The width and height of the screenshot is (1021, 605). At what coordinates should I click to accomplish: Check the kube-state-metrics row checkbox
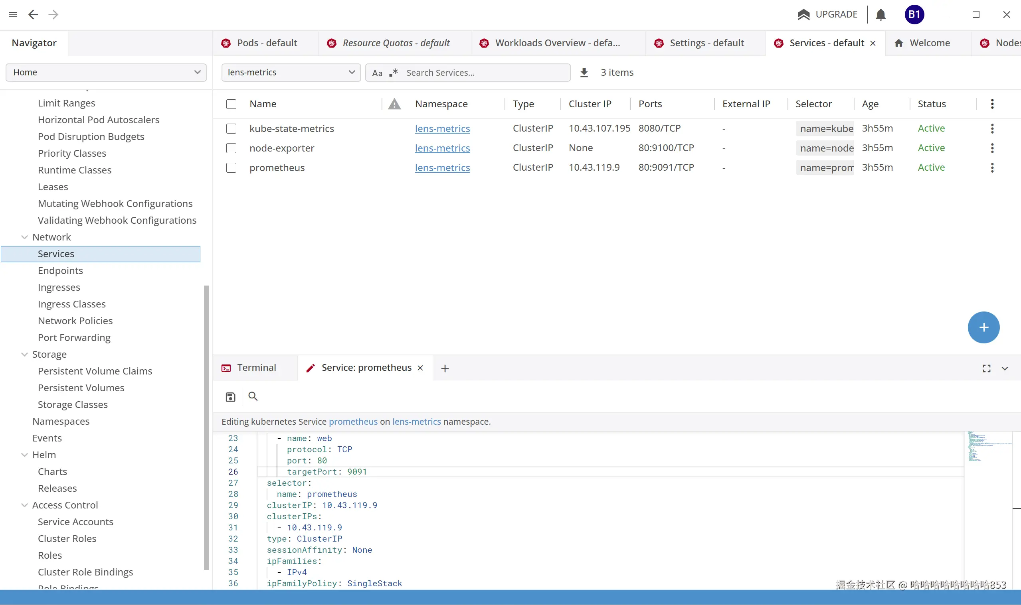point(231,128)
